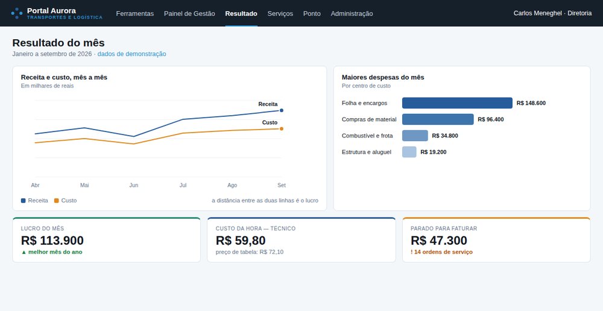
Task: Open the Ponto menu item
Action: click(x=312, y=13)
